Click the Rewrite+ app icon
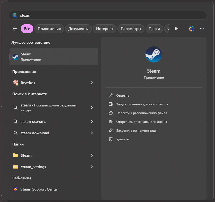 coord(16,83)
